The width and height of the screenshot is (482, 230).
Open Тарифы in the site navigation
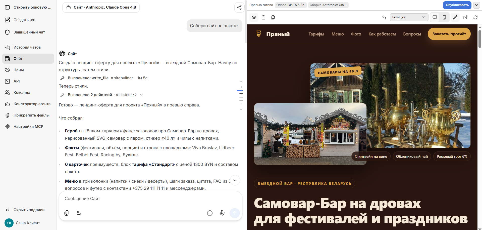tap(316, 34)
